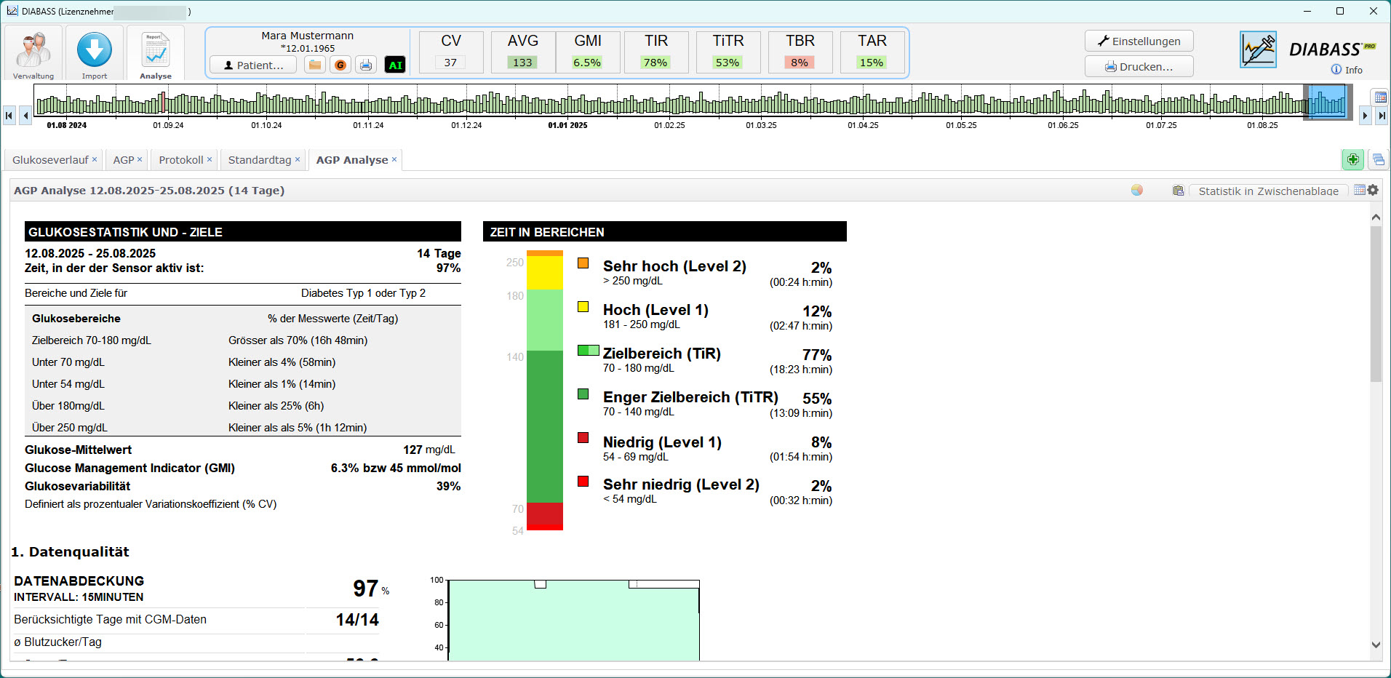Close the Protokoll tab
The height and width of the screenshot is (678, 1391).
coord(210,159)
